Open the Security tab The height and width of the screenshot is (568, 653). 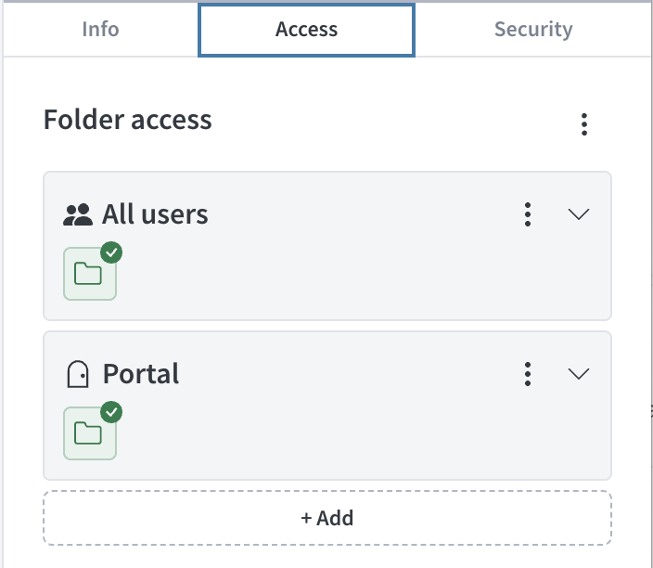(x=532, y=29)
